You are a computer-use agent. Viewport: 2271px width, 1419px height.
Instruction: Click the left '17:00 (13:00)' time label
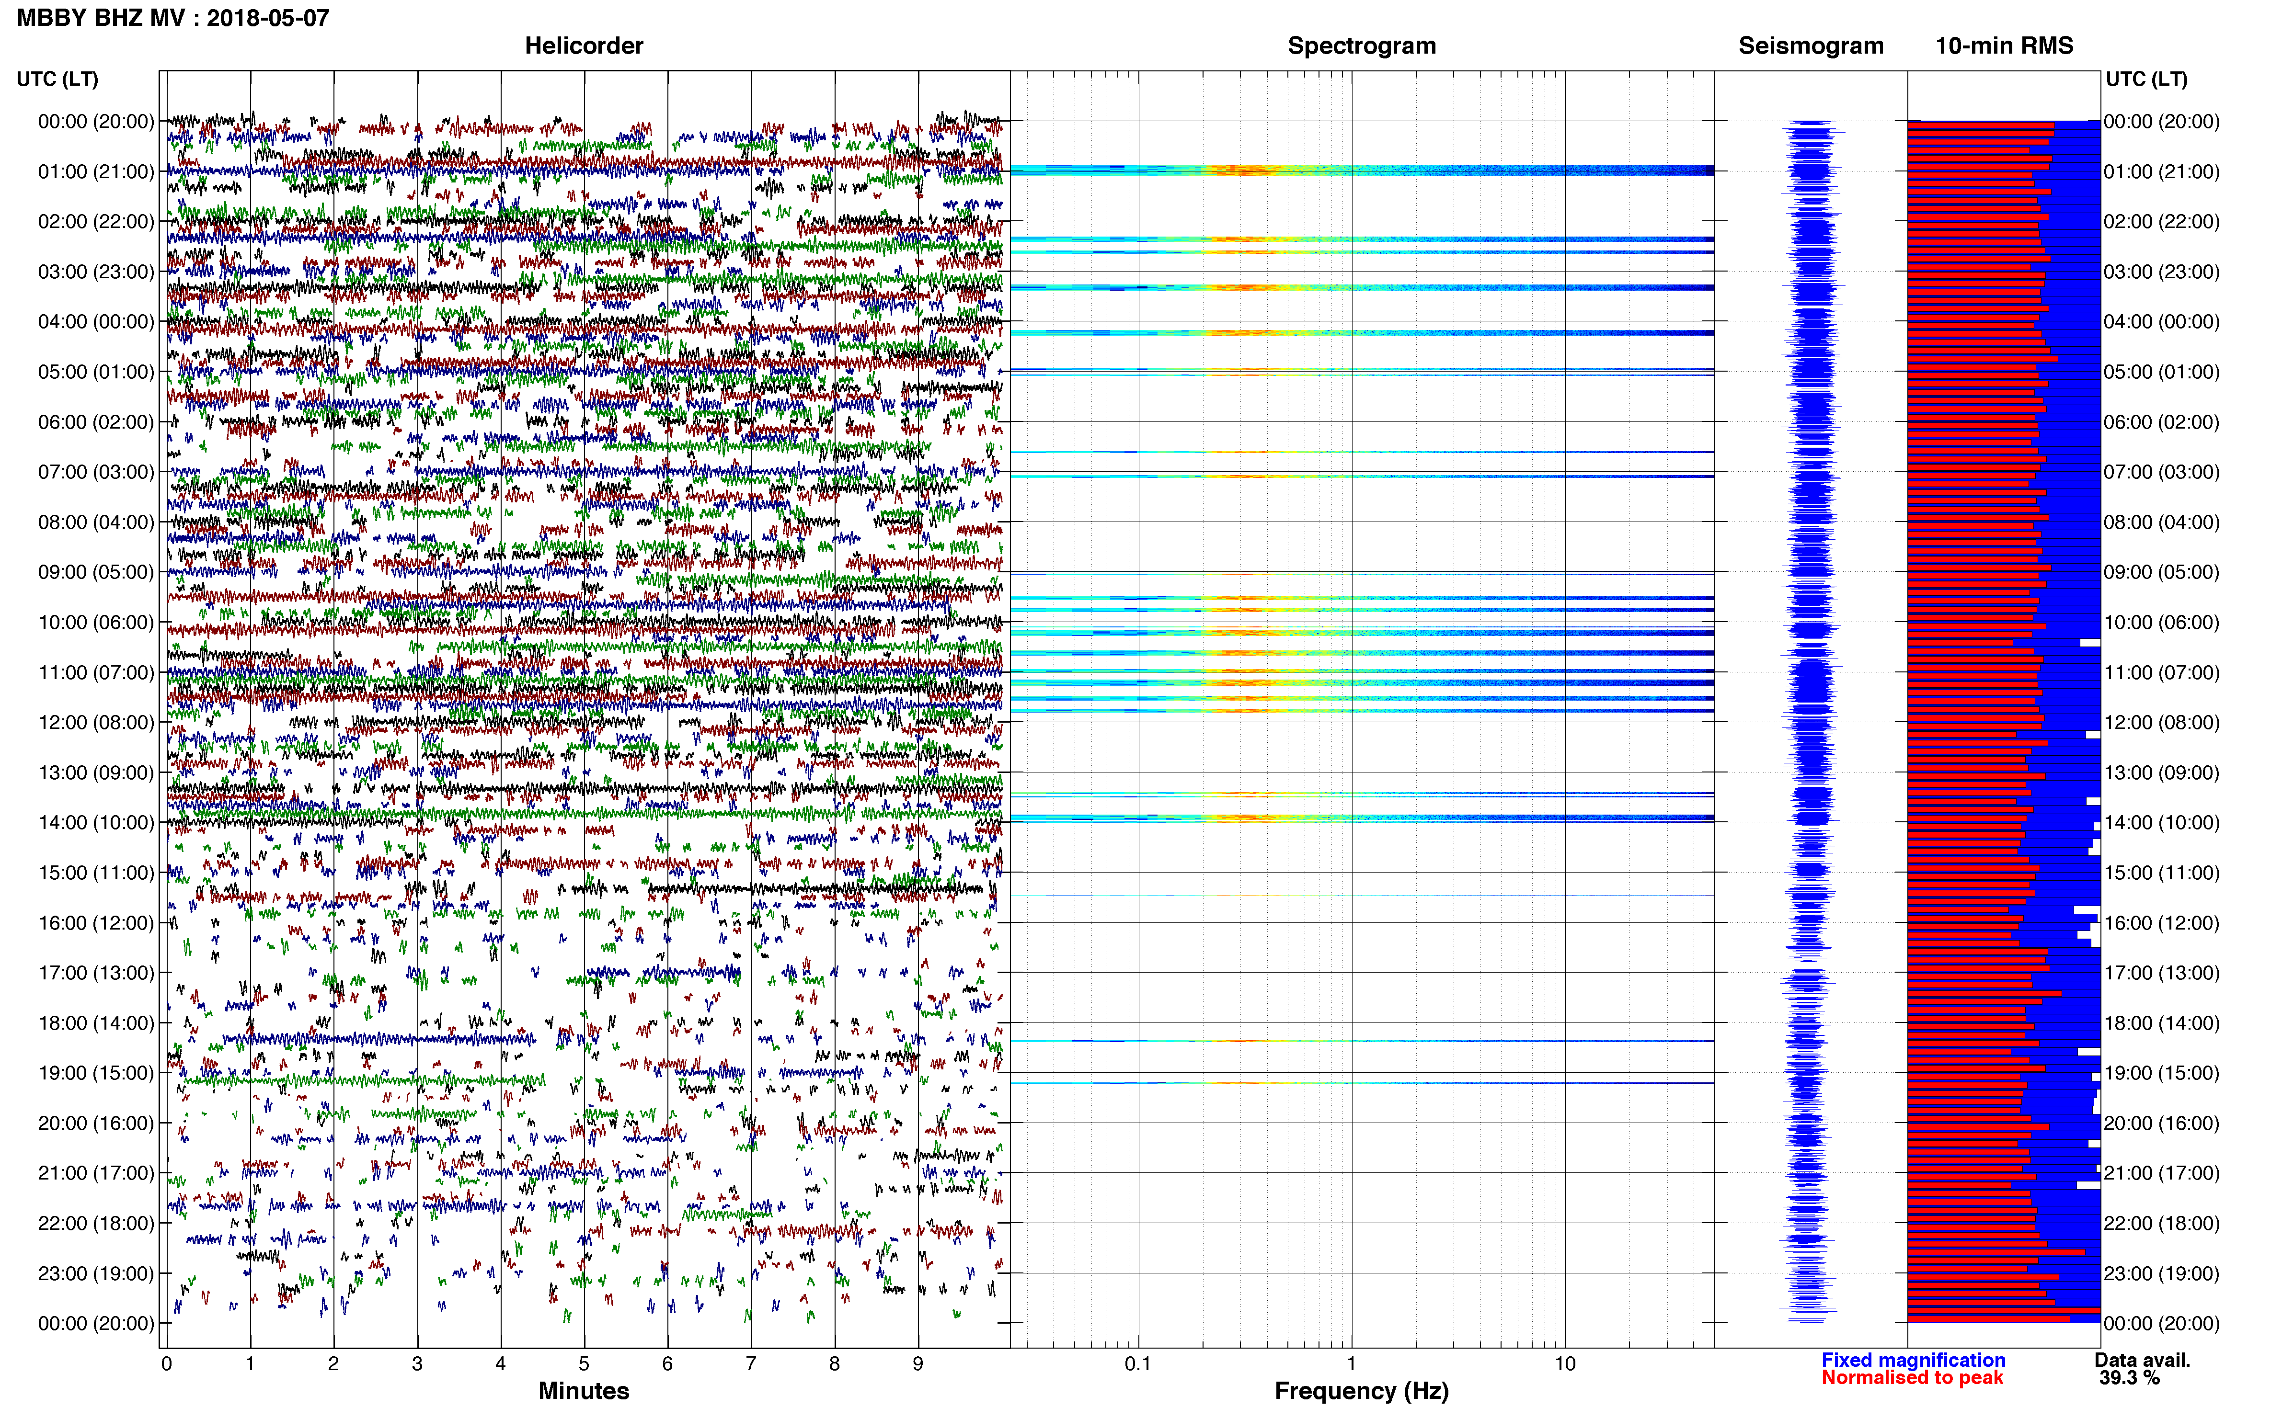[96, 972]
